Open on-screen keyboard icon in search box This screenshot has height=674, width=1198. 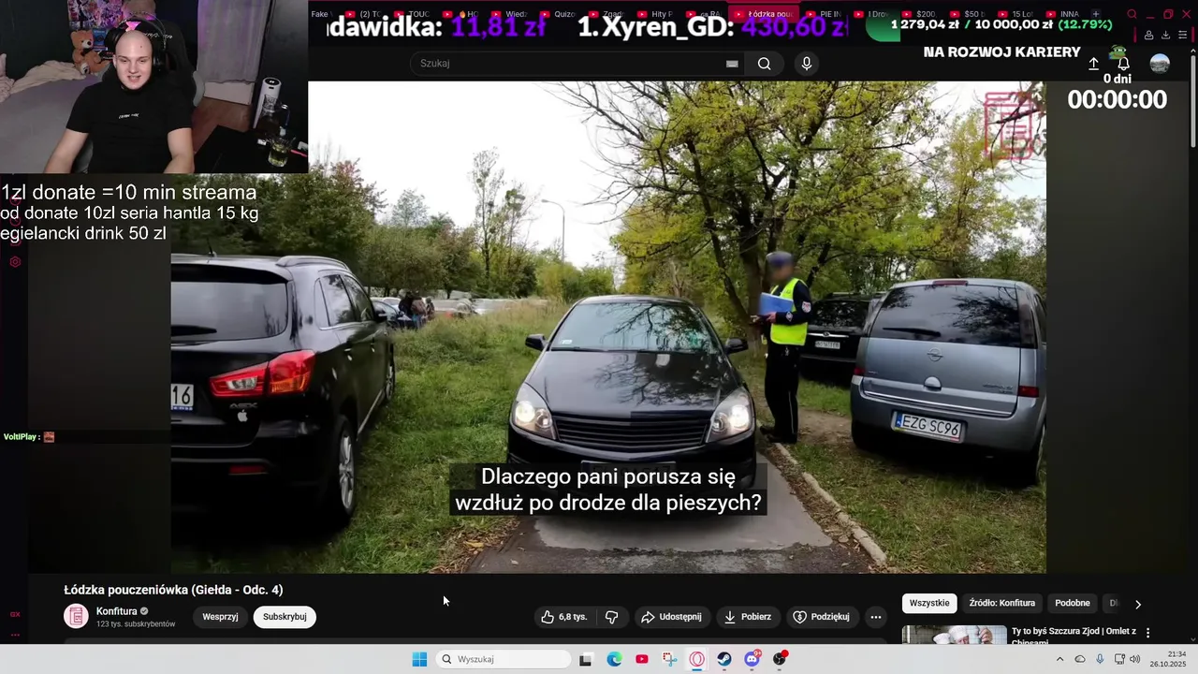click(x=732, y=64)
